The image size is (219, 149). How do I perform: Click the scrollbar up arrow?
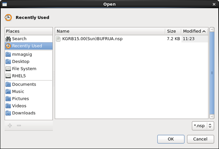[x=212, y=30]
